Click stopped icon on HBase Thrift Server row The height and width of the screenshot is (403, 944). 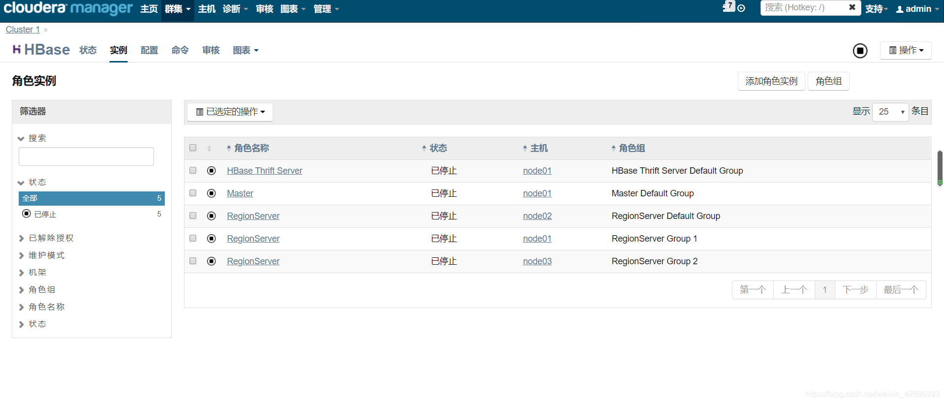[212, 170]
